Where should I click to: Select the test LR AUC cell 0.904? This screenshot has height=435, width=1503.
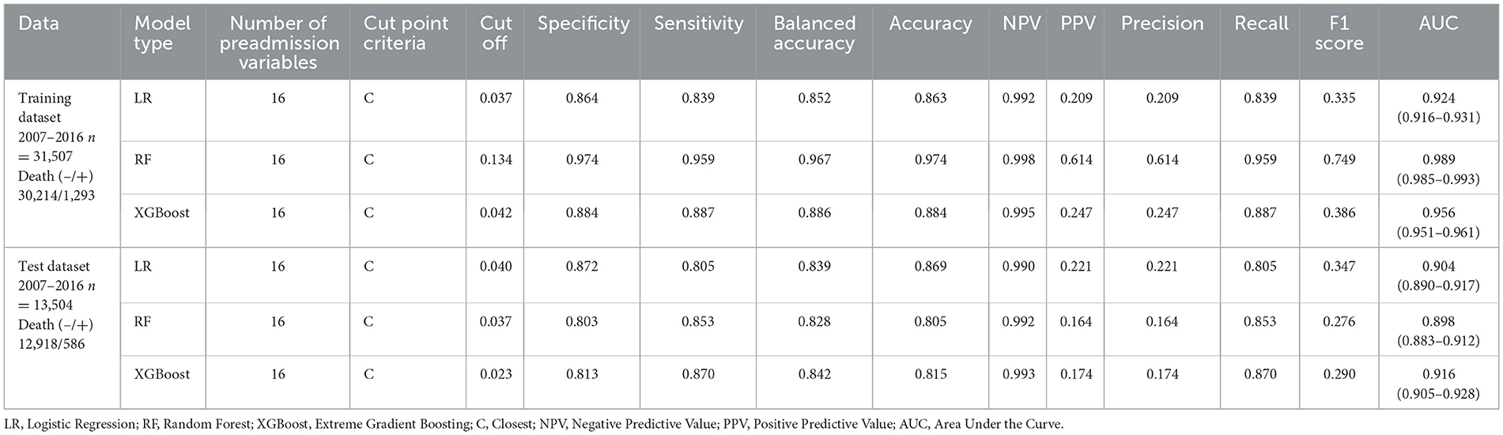tap(1438, 276)
